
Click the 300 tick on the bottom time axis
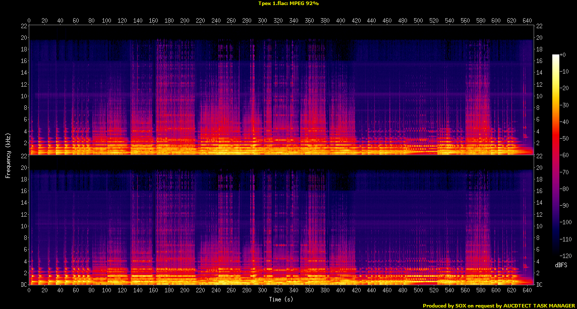[x=262, y=291]
